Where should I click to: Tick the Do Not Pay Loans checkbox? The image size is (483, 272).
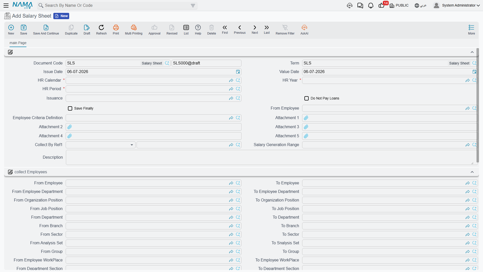(306, 98)
